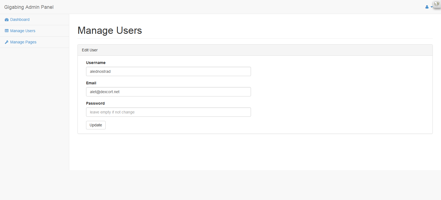Click the Manage Users table icon
Viewport: 441px width, 200px height.
pyautogui.click(x=7, y=31)
